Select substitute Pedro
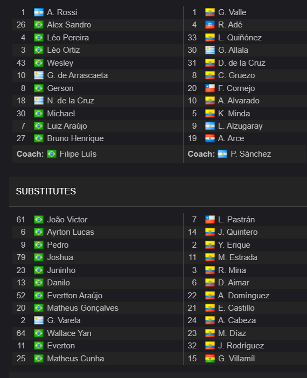307x378 pixels. 58,245
